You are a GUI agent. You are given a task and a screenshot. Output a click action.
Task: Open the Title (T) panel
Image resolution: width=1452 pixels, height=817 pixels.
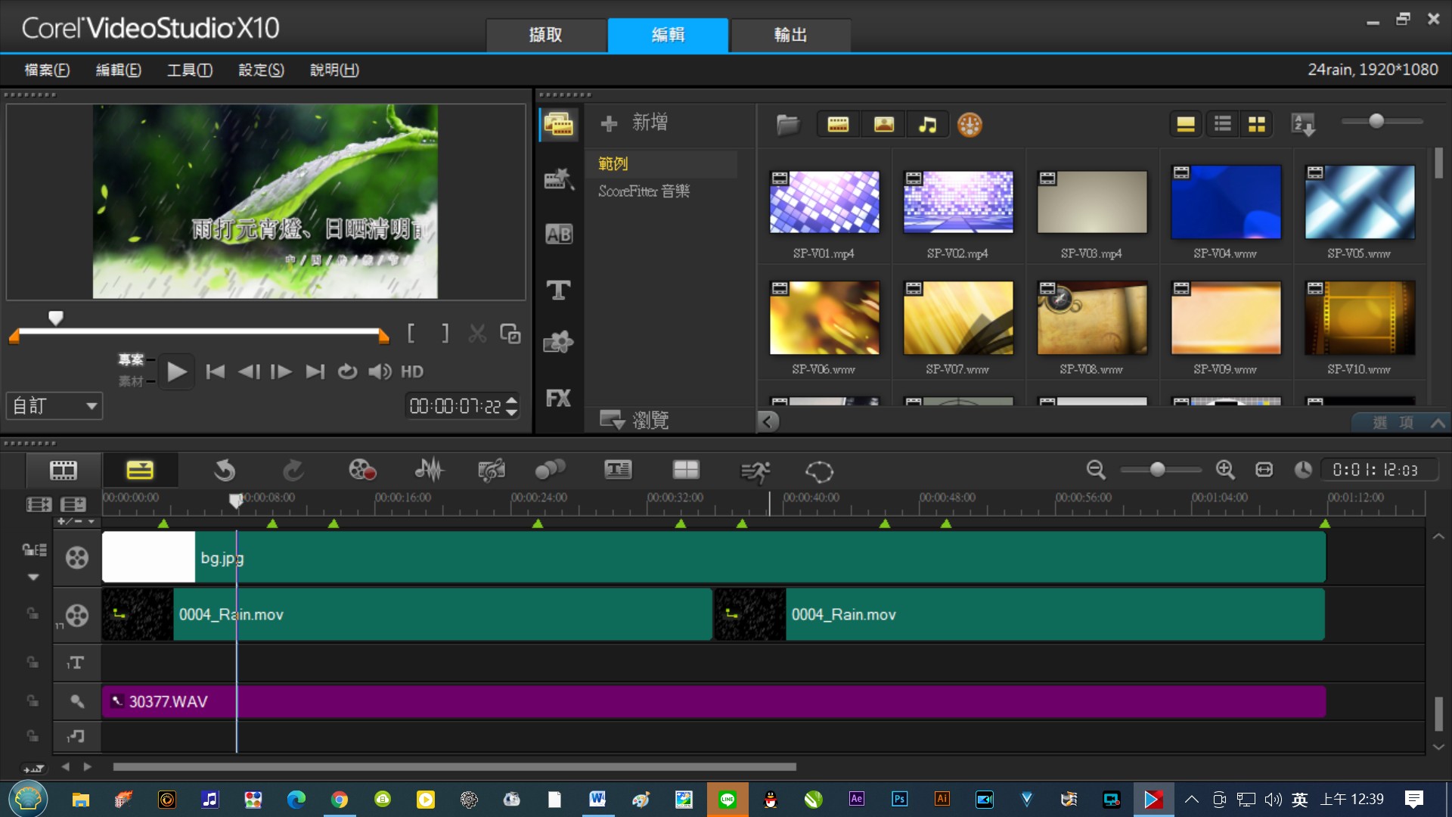(x=559, y=290)
